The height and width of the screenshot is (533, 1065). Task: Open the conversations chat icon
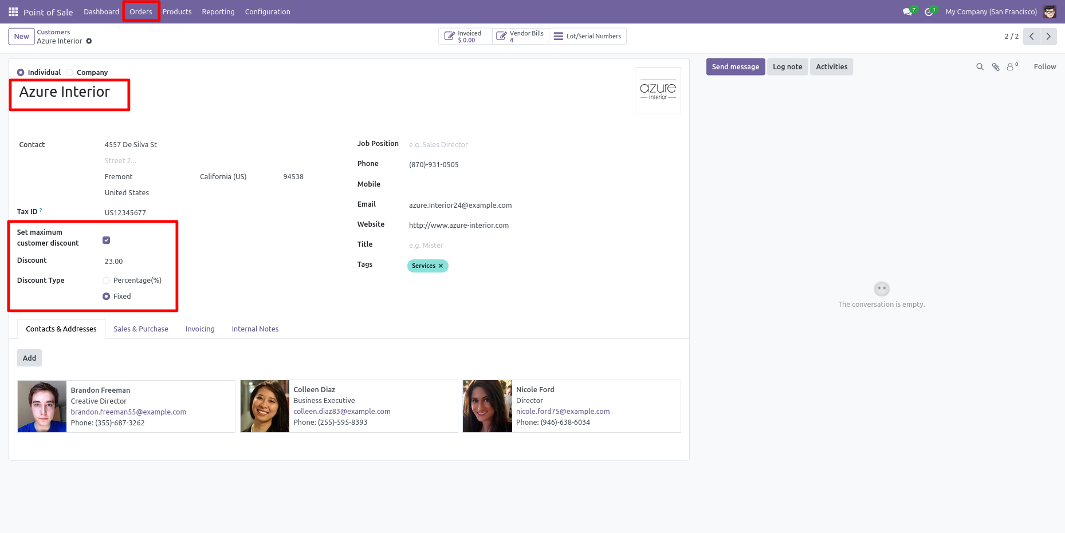pyautogui.click(x=909, y=11)
